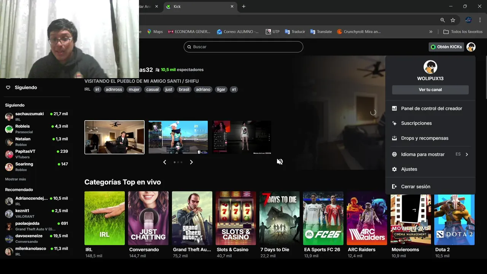Select the third featured stream thumbnail

tap(242, 137)
